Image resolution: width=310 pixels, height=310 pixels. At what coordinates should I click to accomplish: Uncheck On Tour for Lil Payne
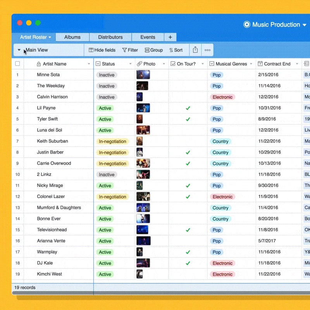pyautogui.click(x=188, y=108)
